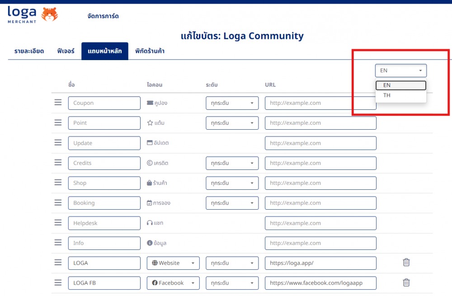Click the drag handle for the LOGA FB row
The image size is (452, 296).
point(58,282)
